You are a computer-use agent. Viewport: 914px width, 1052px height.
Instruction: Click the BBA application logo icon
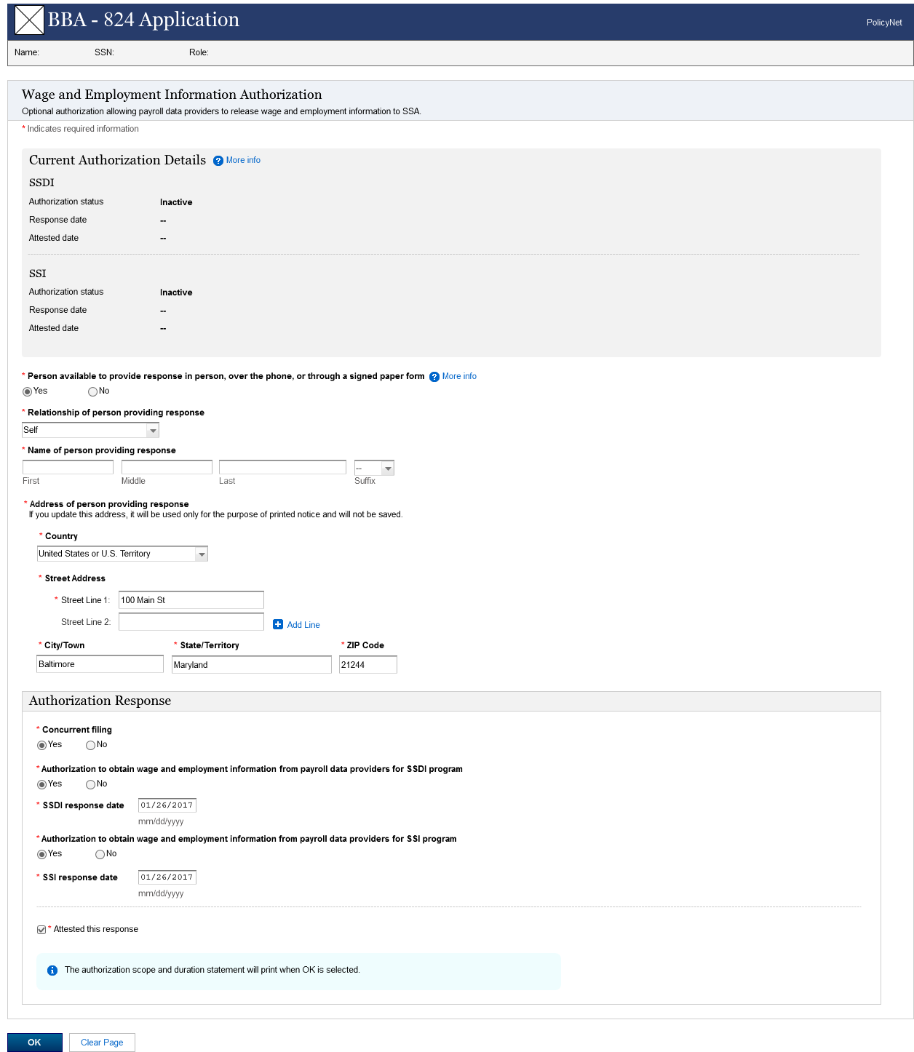point(29,20)
